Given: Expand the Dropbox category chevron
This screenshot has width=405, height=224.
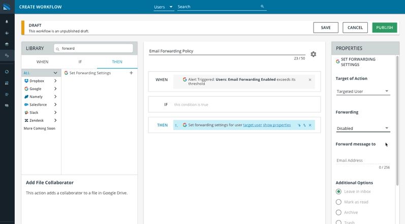Looking at the screenshot, I should pyautogui.click(x=55, y=81).
